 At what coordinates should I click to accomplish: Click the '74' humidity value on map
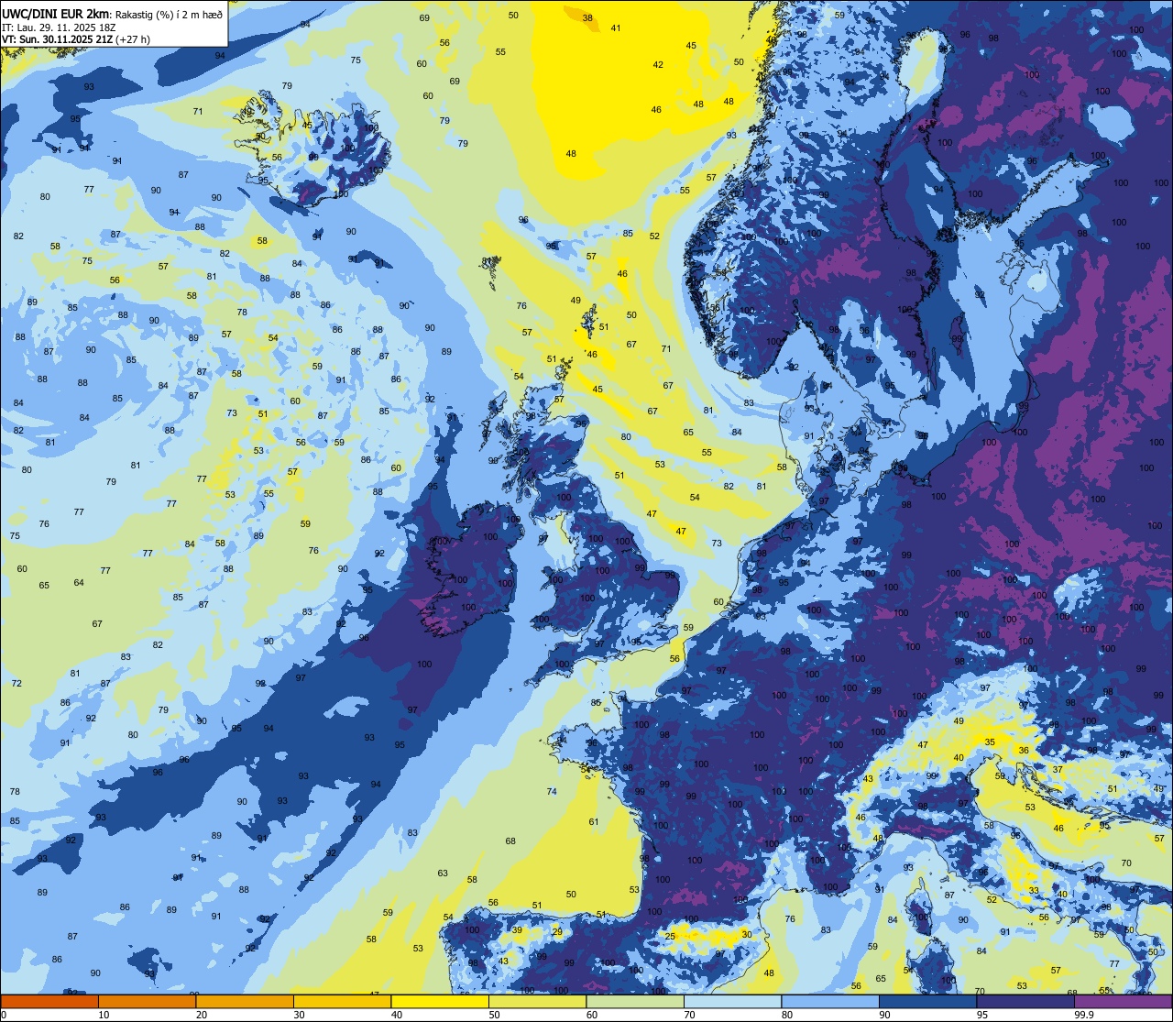(x=552, y=791)
